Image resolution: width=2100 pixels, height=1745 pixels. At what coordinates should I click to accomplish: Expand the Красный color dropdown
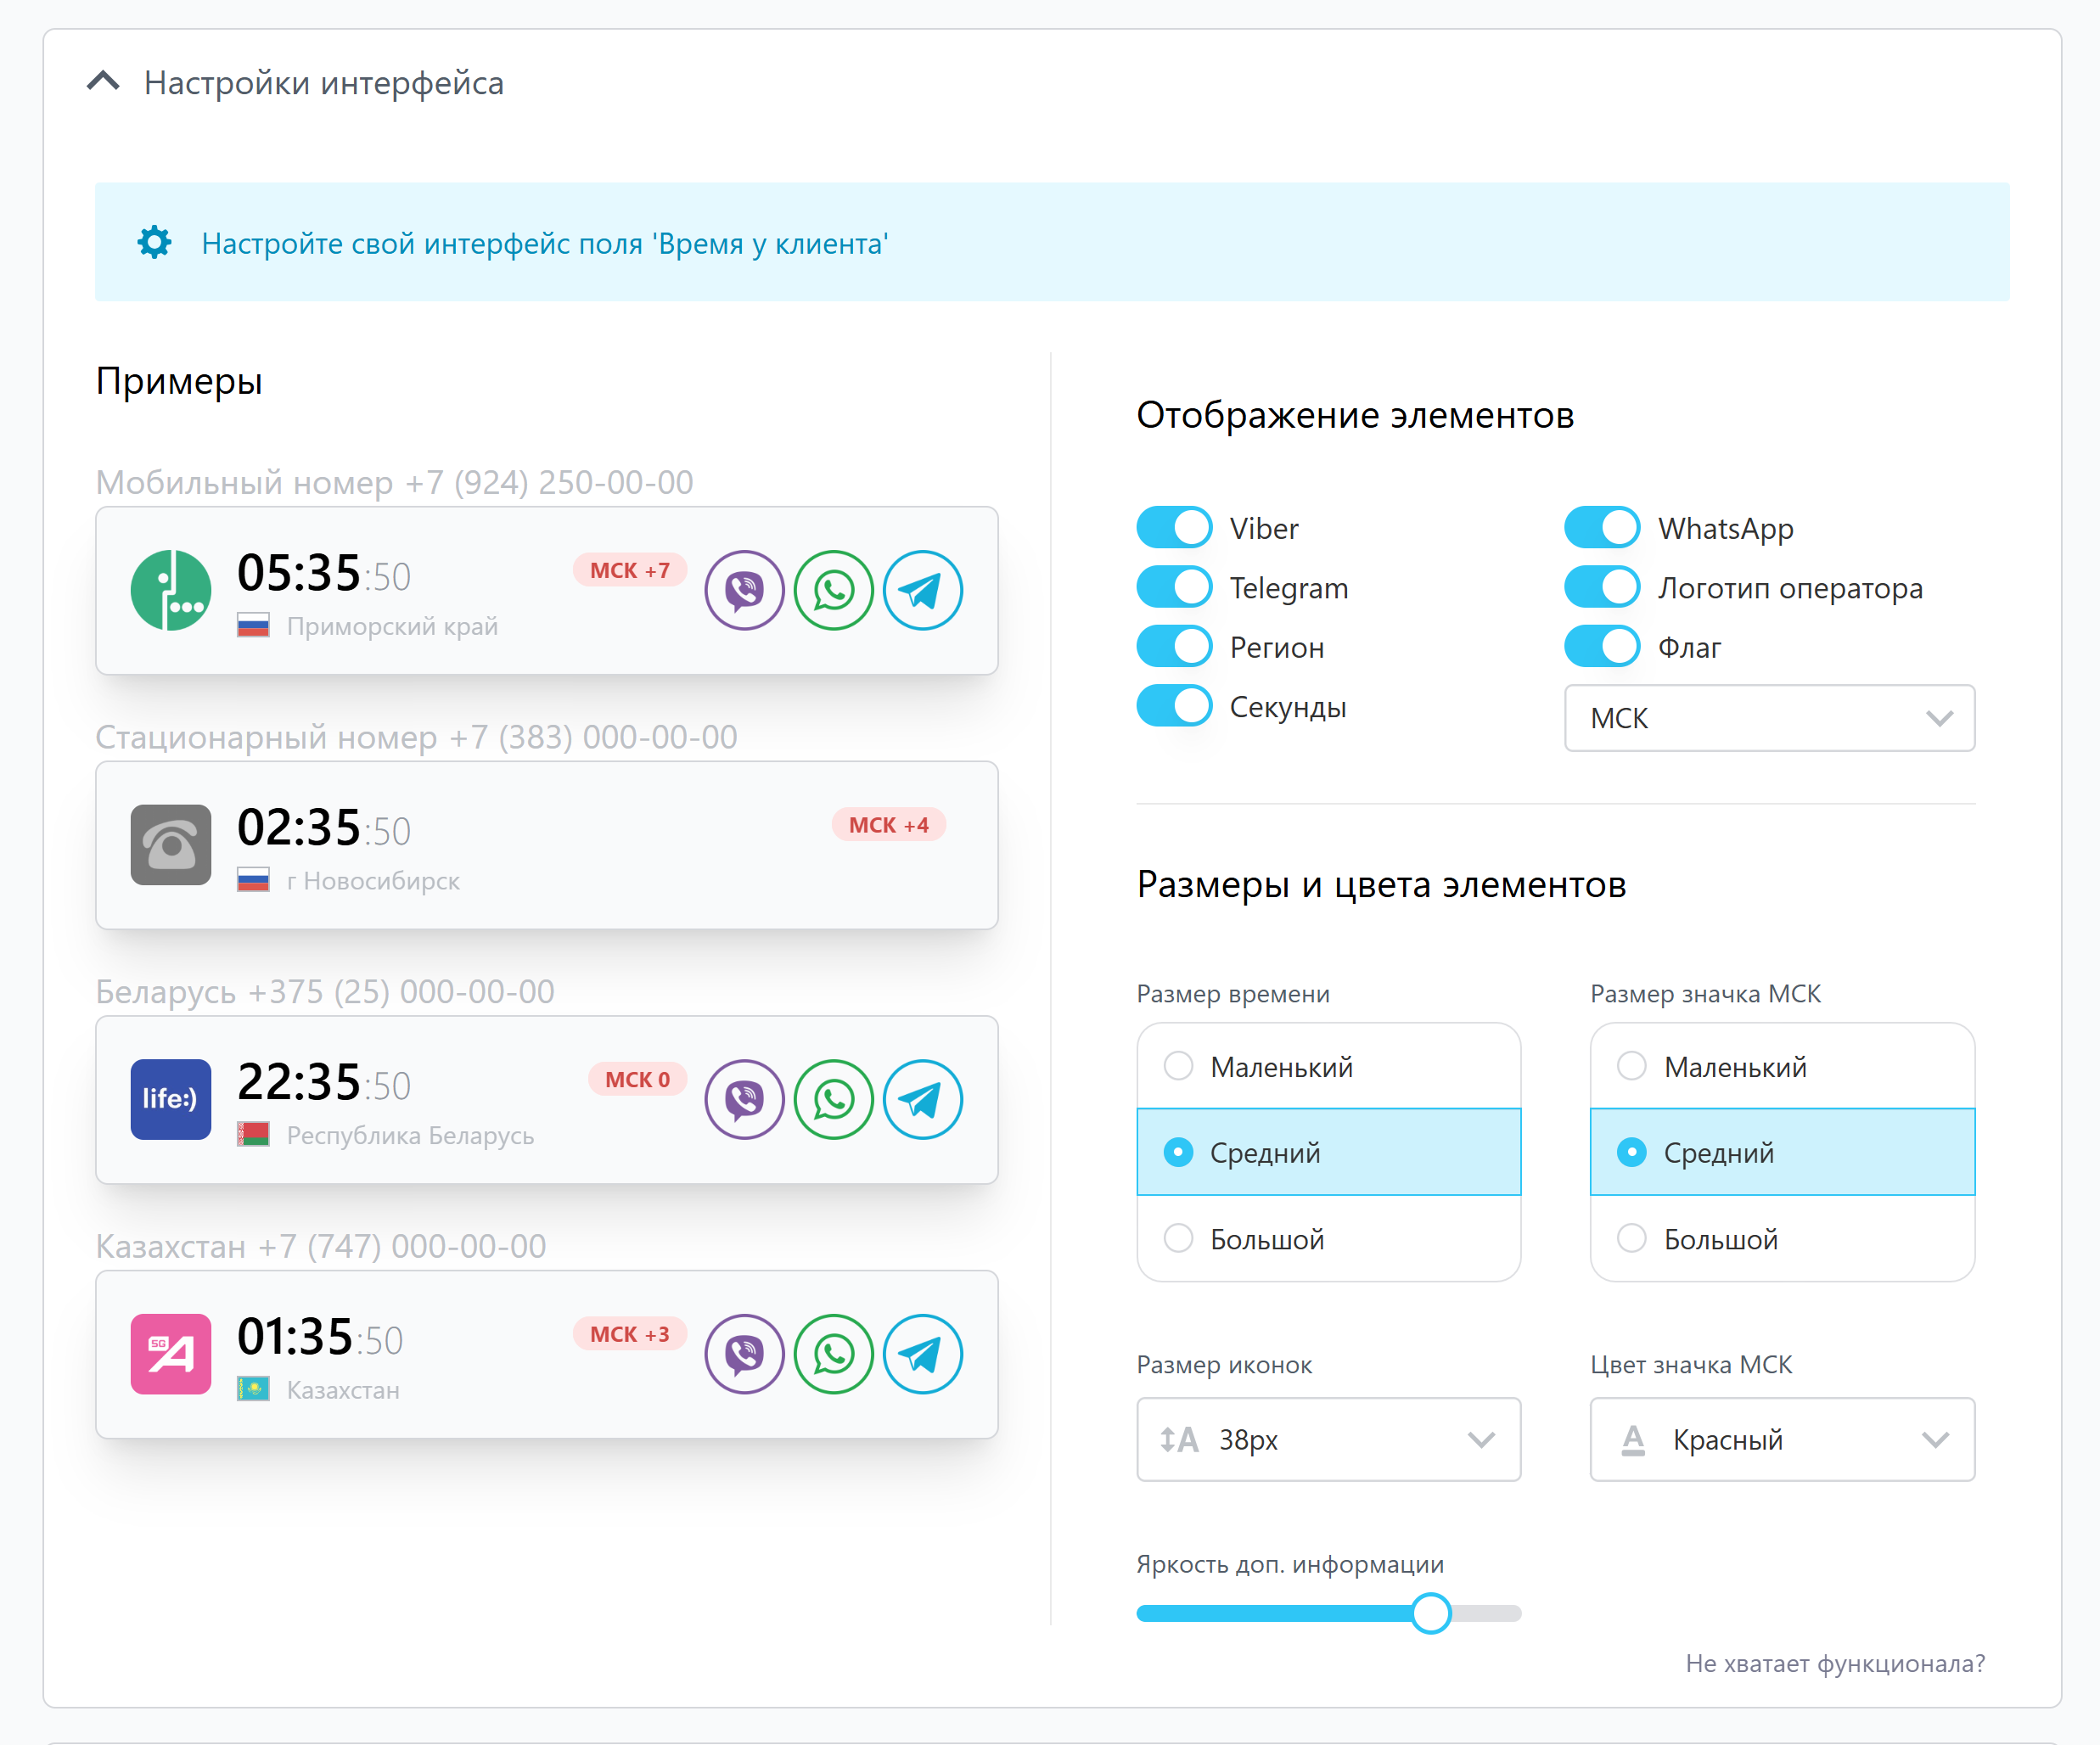(x=1782, y=1439)
